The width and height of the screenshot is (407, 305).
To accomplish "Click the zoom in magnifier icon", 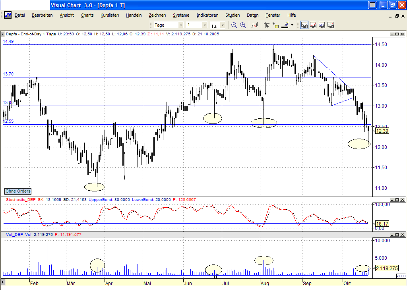I will point(243,25).
